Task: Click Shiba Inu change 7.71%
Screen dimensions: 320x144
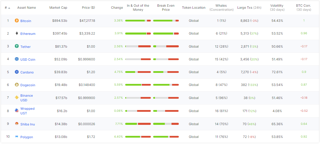Action: [x=119, y=124]
